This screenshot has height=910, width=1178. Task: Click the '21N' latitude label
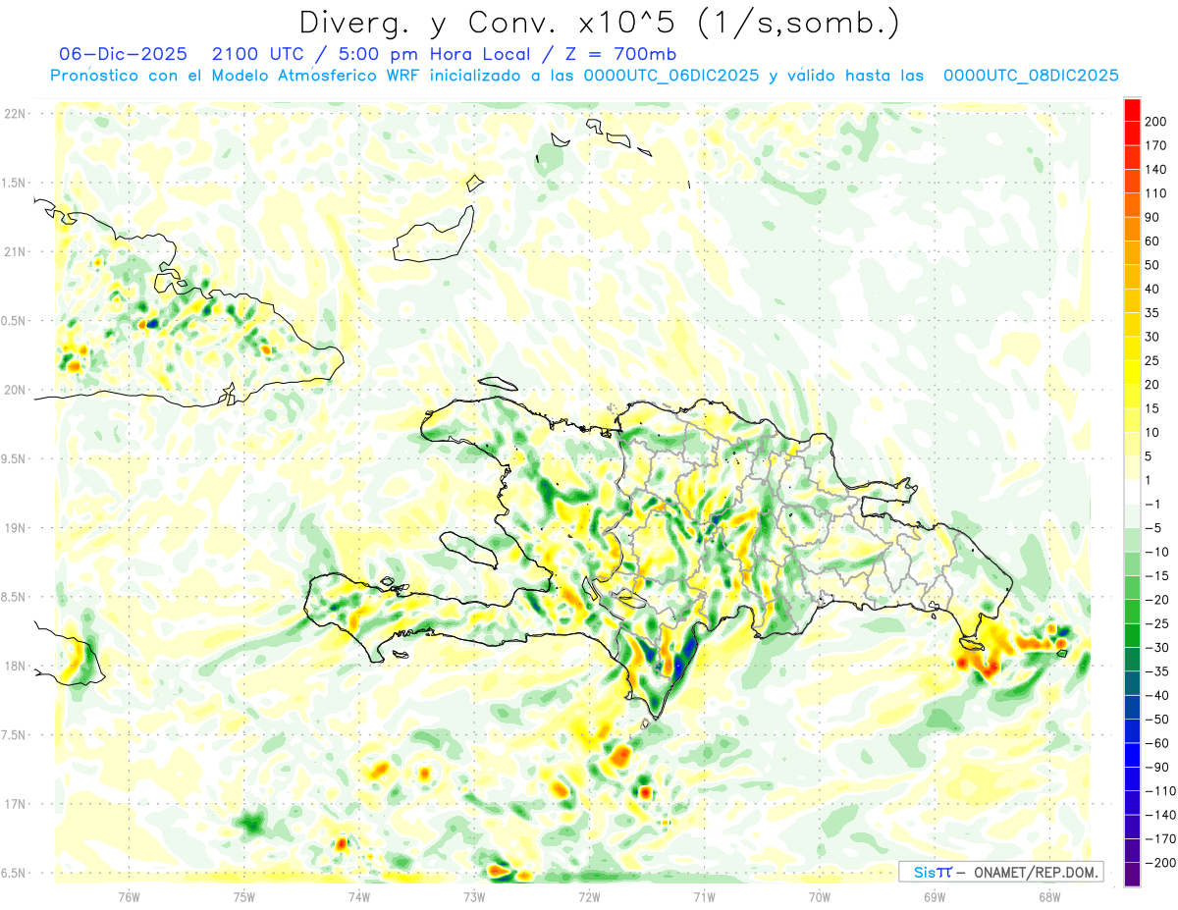[15, 252]
